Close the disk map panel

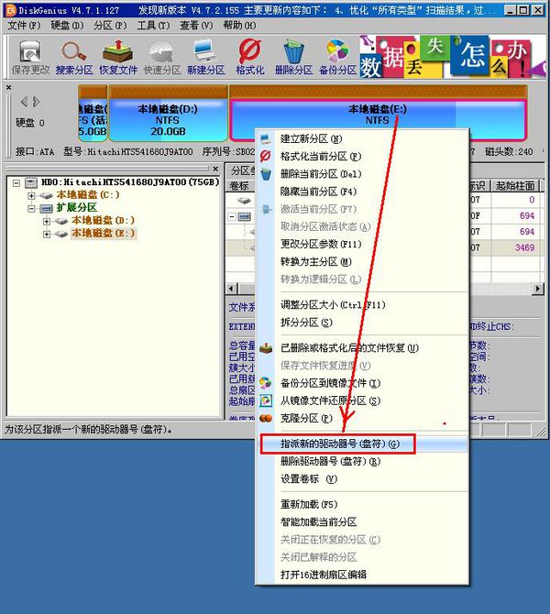[8, 88]
